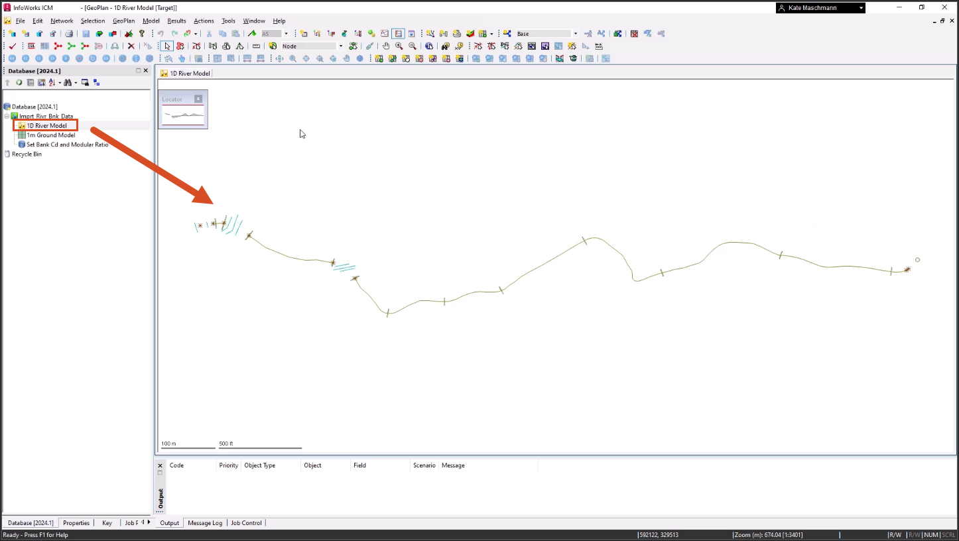Click the polygon select tool icon
The height and width of the screenshot is (541, 959).
pyautogui.click(x=180, y=46)
